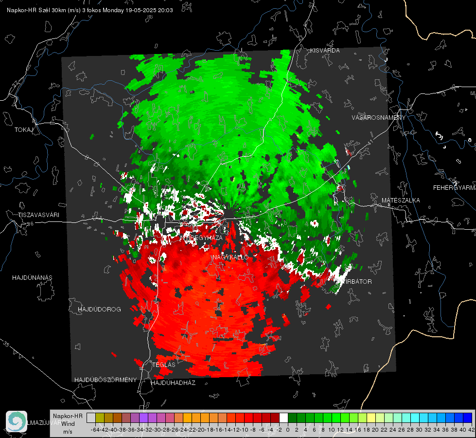Viewport: 476px width, 438px height.
Task: Click the road number 41 label
Action: (370, 142)
